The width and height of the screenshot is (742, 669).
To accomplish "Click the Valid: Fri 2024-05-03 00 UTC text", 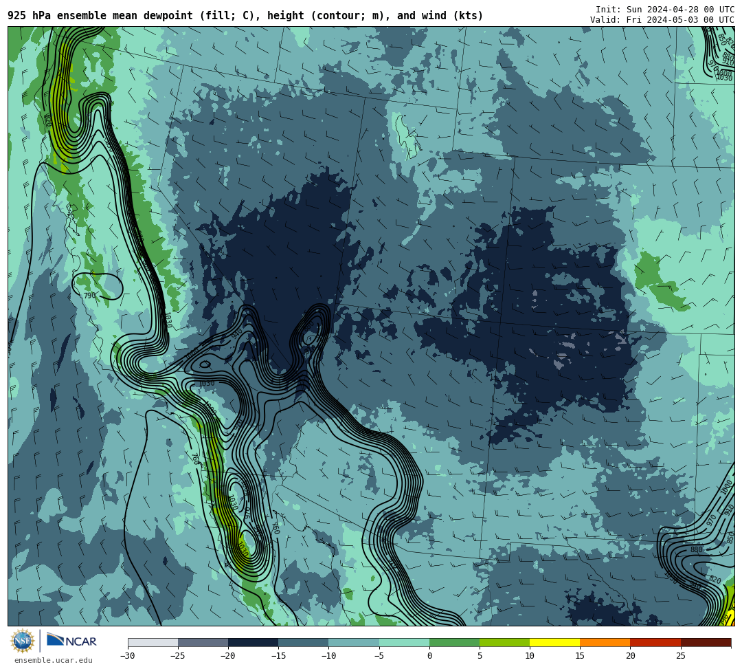I will click(x=662, y=19).
